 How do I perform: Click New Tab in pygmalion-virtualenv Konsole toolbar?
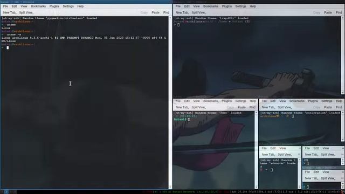coord(9,13)
